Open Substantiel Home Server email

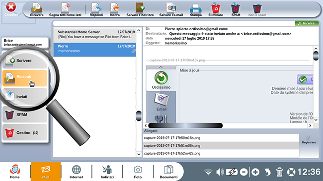point(95,35)
